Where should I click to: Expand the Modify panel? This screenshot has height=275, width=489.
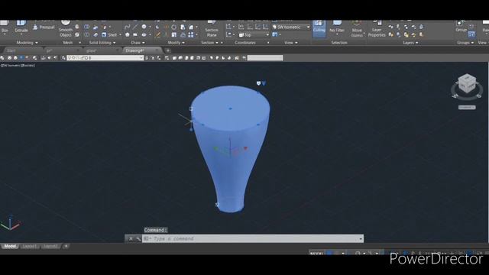[x=176, y=43]
